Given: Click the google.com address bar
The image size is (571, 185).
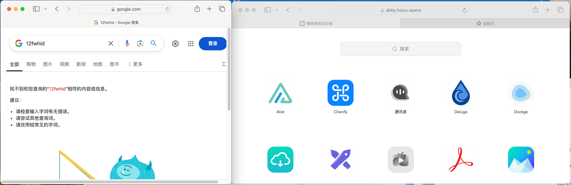Looking at the screenshot, I should (x=126, y=9).
